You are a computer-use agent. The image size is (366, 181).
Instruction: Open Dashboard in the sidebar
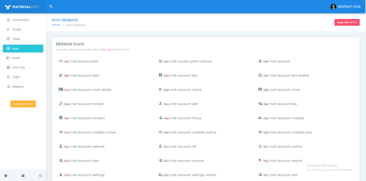pyautogui.click(x=23, y=20)
